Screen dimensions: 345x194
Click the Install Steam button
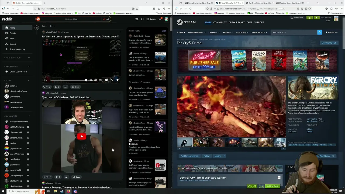[297, 18]
